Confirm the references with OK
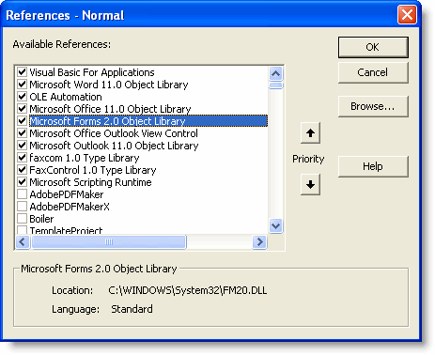This screenshot has height=355, width=435. (x=373, y=47)
